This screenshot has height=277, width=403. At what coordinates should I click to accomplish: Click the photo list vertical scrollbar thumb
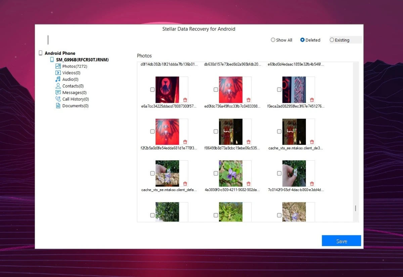coord(356,208)
